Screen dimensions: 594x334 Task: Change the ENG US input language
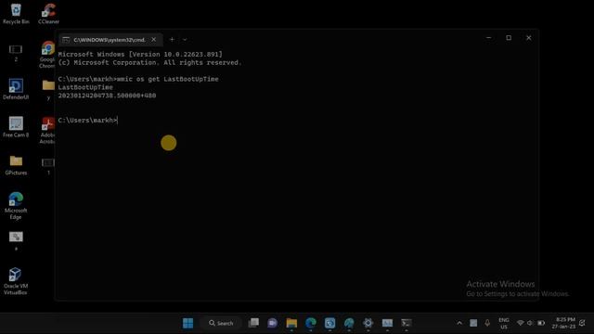pyautogui.click(x=504, y=324)
